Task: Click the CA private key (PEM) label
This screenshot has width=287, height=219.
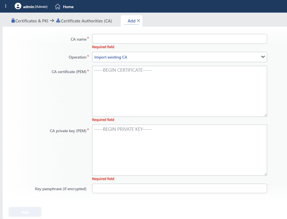Action: [68, 131]
